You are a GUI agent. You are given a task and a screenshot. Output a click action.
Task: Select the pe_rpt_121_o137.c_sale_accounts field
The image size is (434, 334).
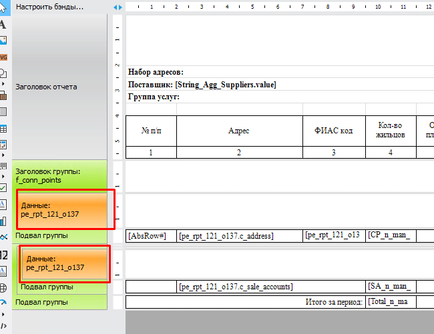tap(236, 287)
